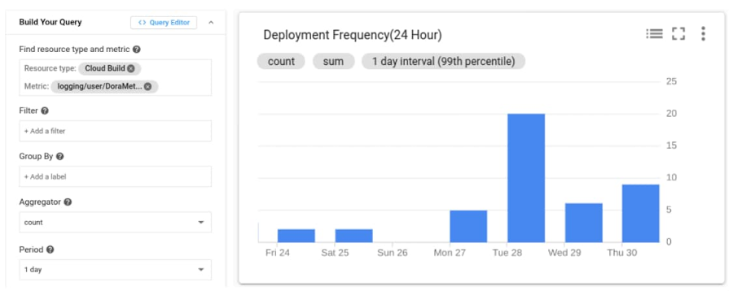The width and height of the screenshot is (733, 295).
Task: Click the Build Your Query heading
Action: tap(50, 23)
